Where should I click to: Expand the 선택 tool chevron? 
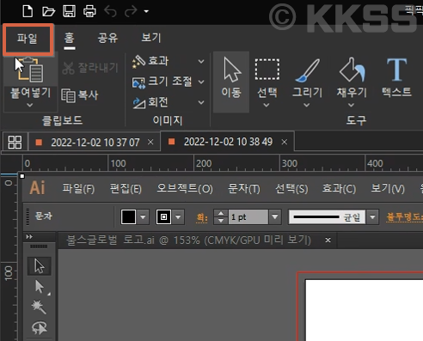coord(267,106)
